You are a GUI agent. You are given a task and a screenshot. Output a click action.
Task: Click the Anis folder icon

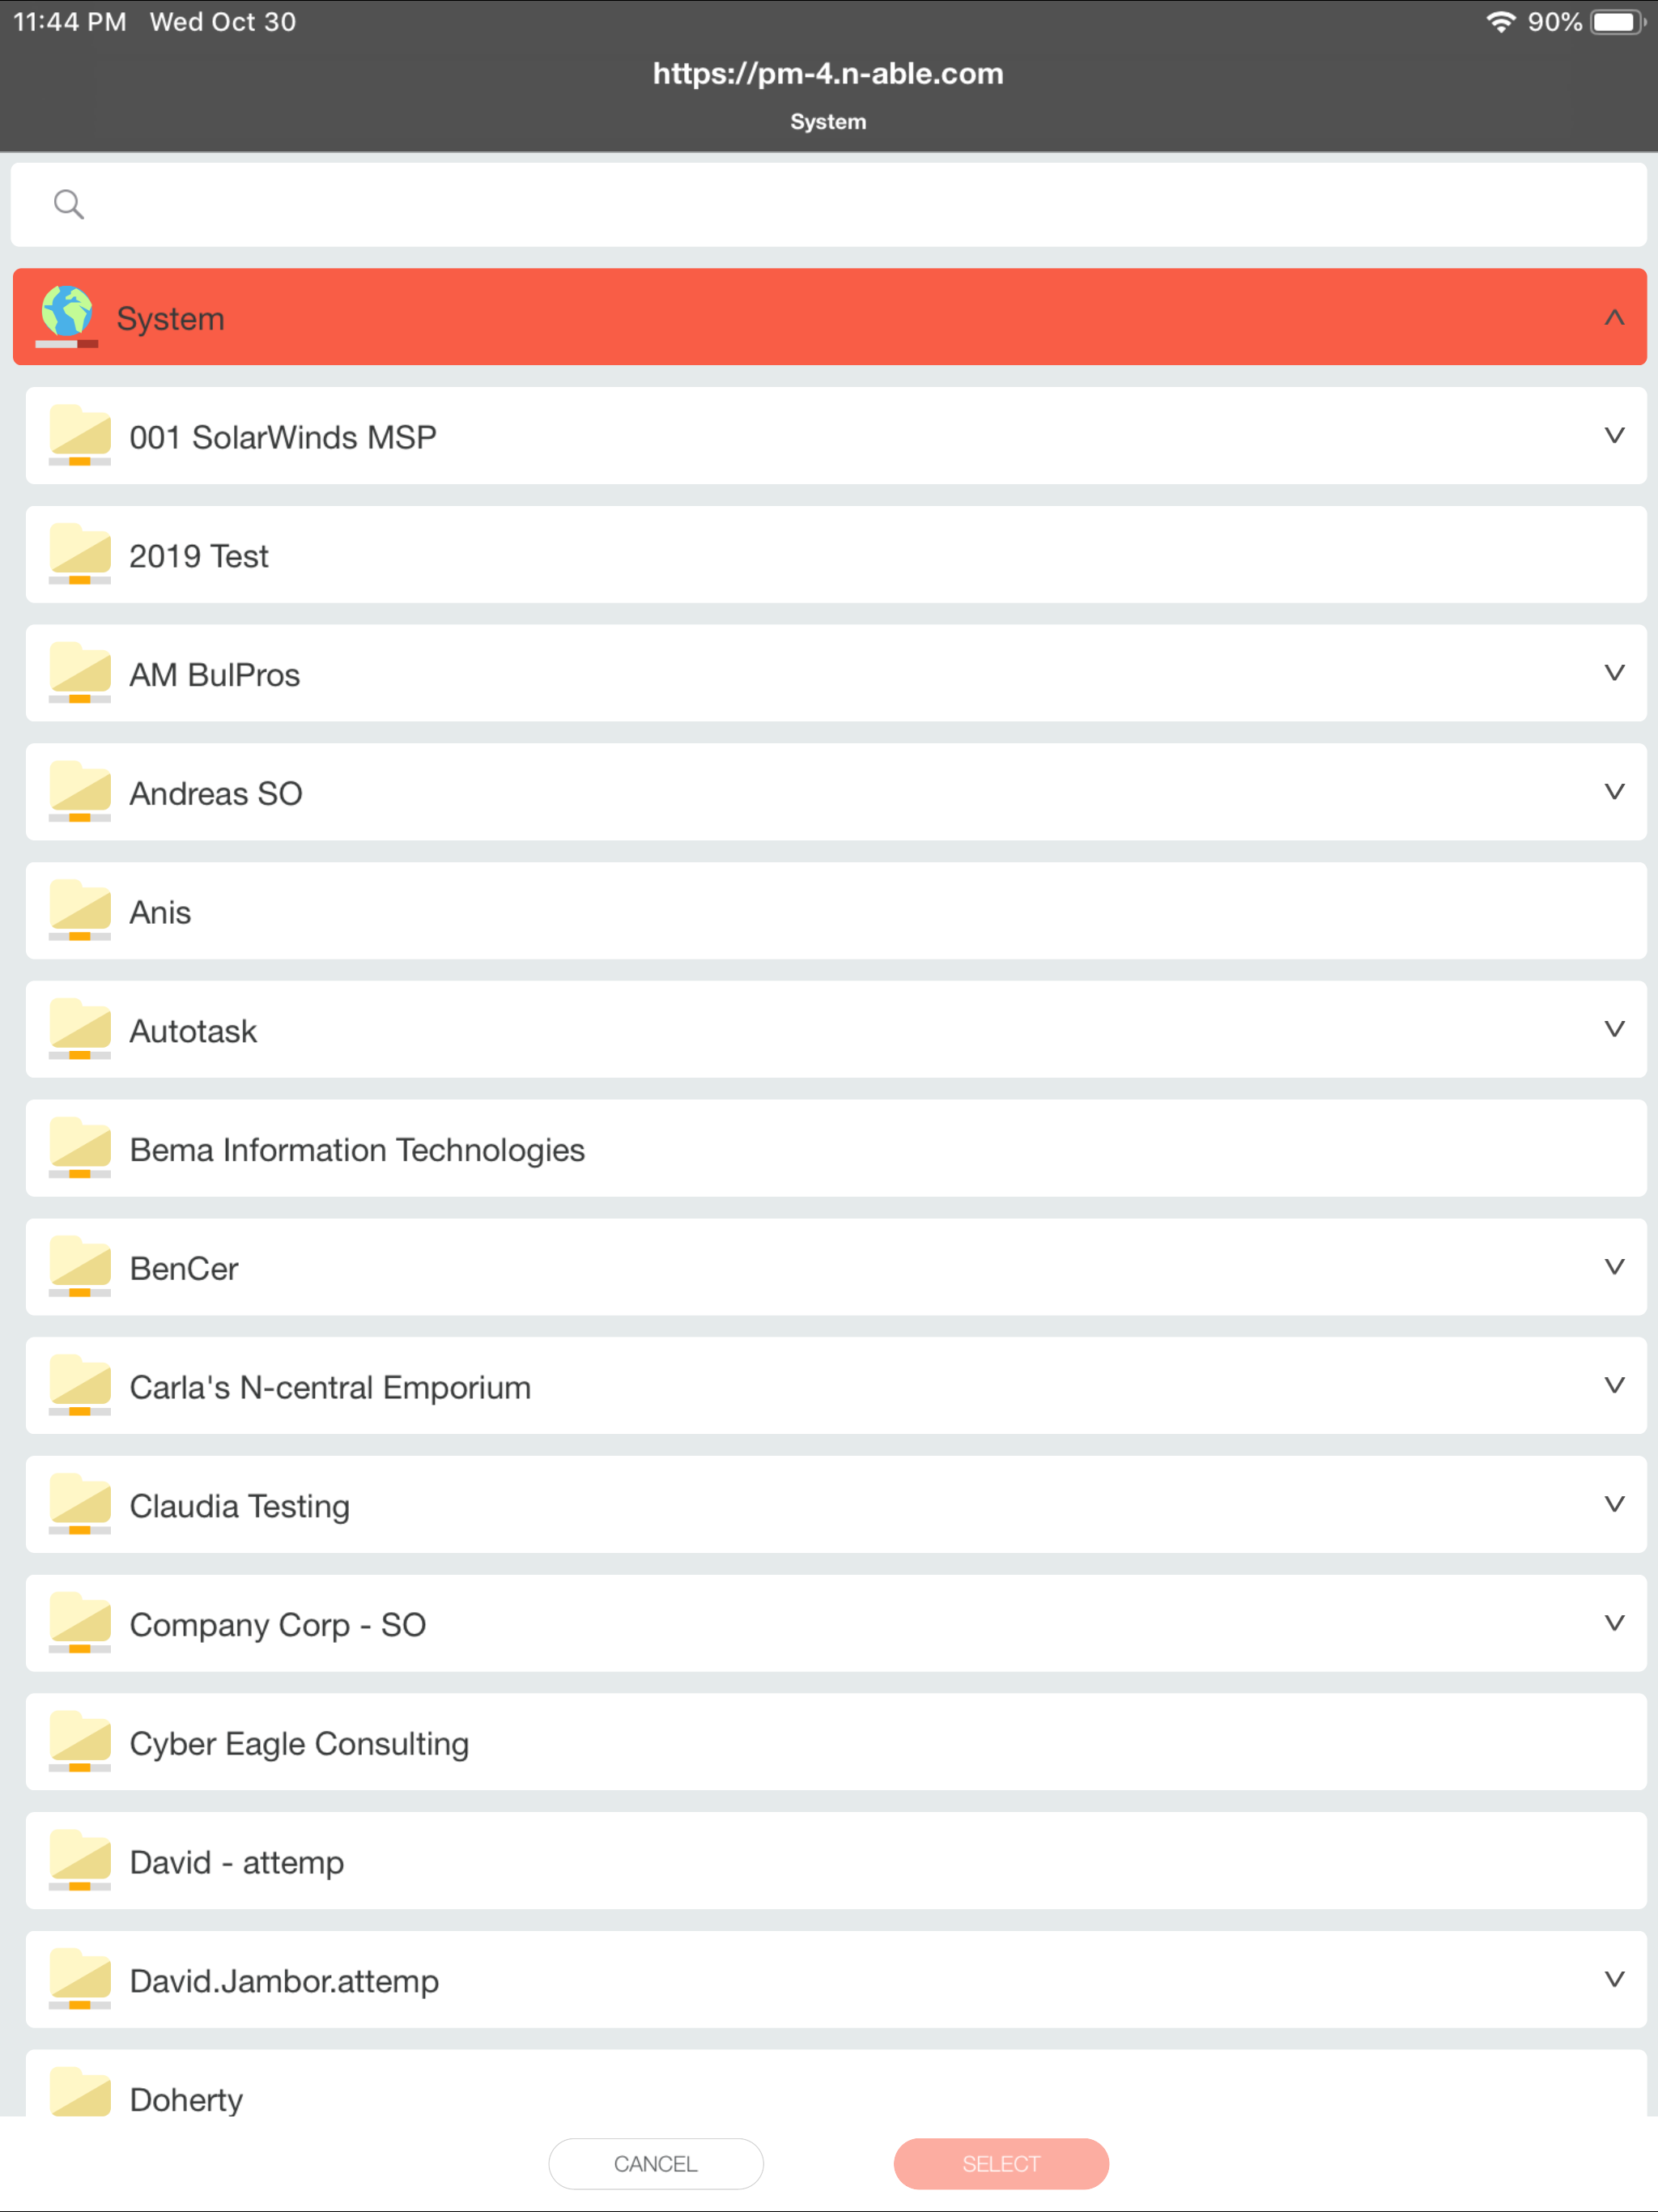pyautogui.click(x=80, y=910)
